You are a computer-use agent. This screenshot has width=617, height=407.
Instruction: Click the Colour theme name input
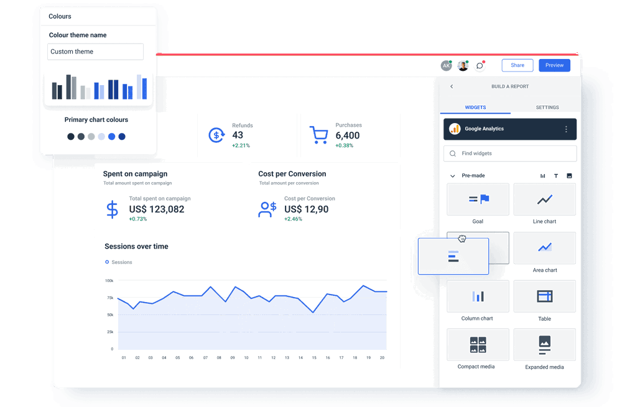click(95, 52)
